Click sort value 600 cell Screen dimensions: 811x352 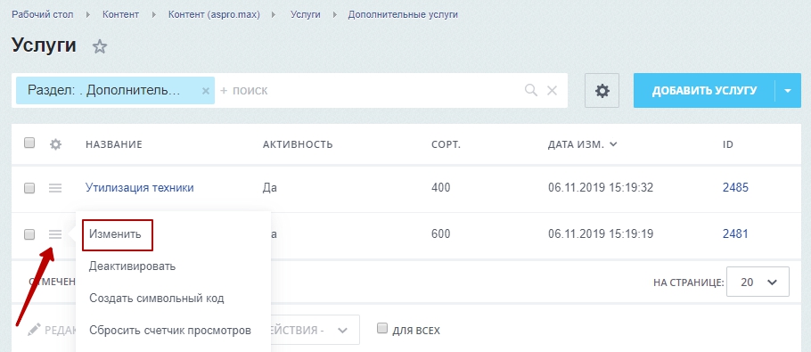tap(440, 234)
